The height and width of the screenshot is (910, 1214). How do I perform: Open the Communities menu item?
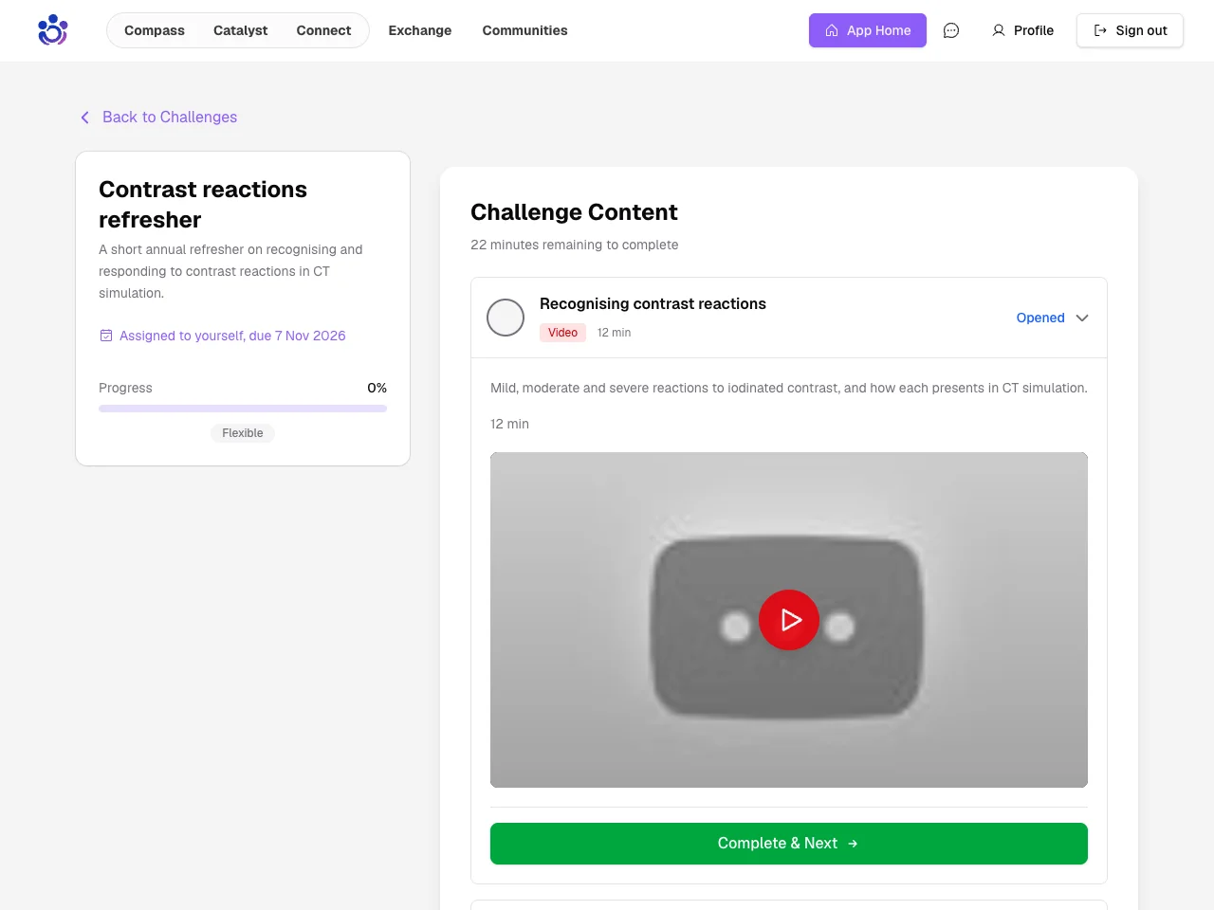pyautogui.click(x=524, y=30)
